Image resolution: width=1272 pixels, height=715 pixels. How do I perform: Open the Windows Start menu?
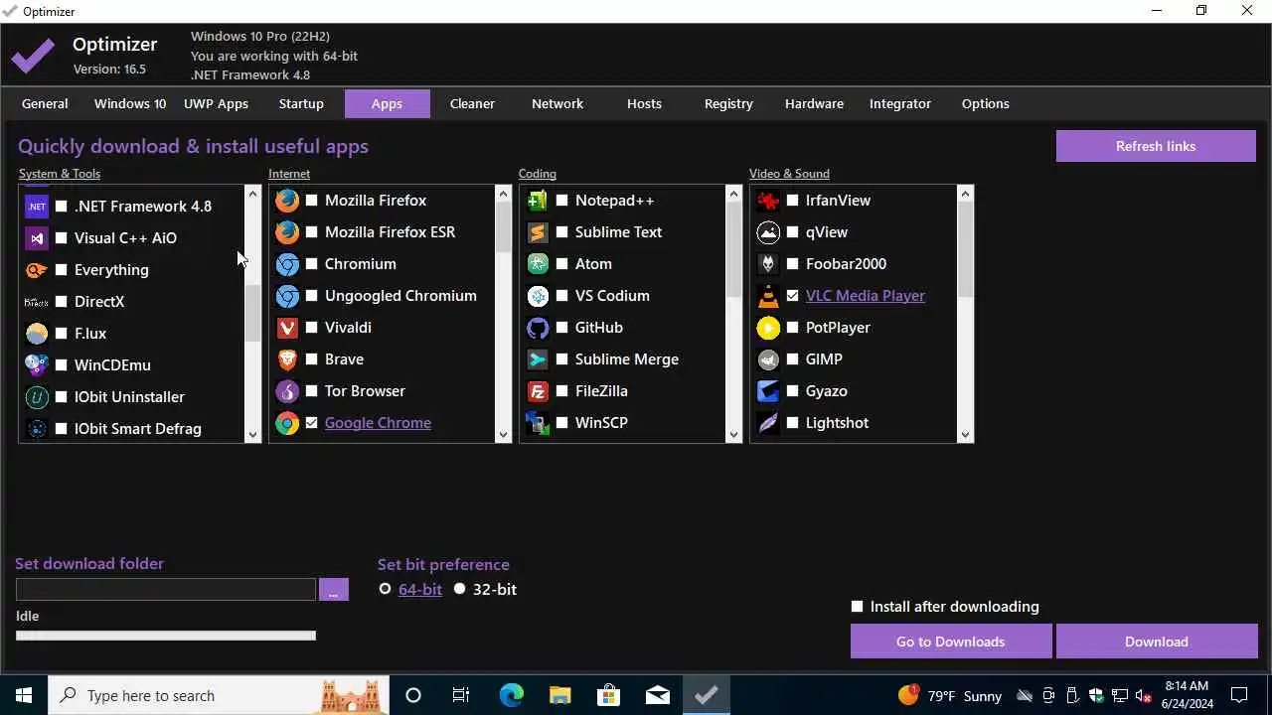(x=24, y=695)
